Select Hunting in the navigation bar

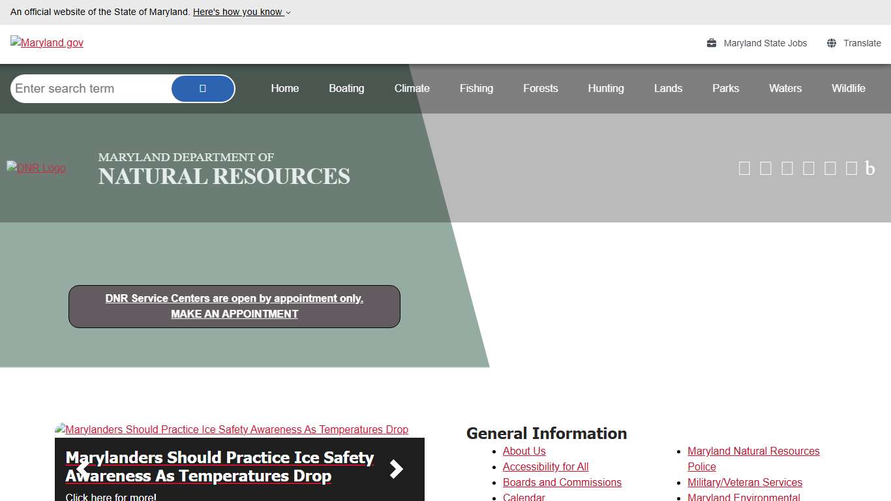pos(606,89)
